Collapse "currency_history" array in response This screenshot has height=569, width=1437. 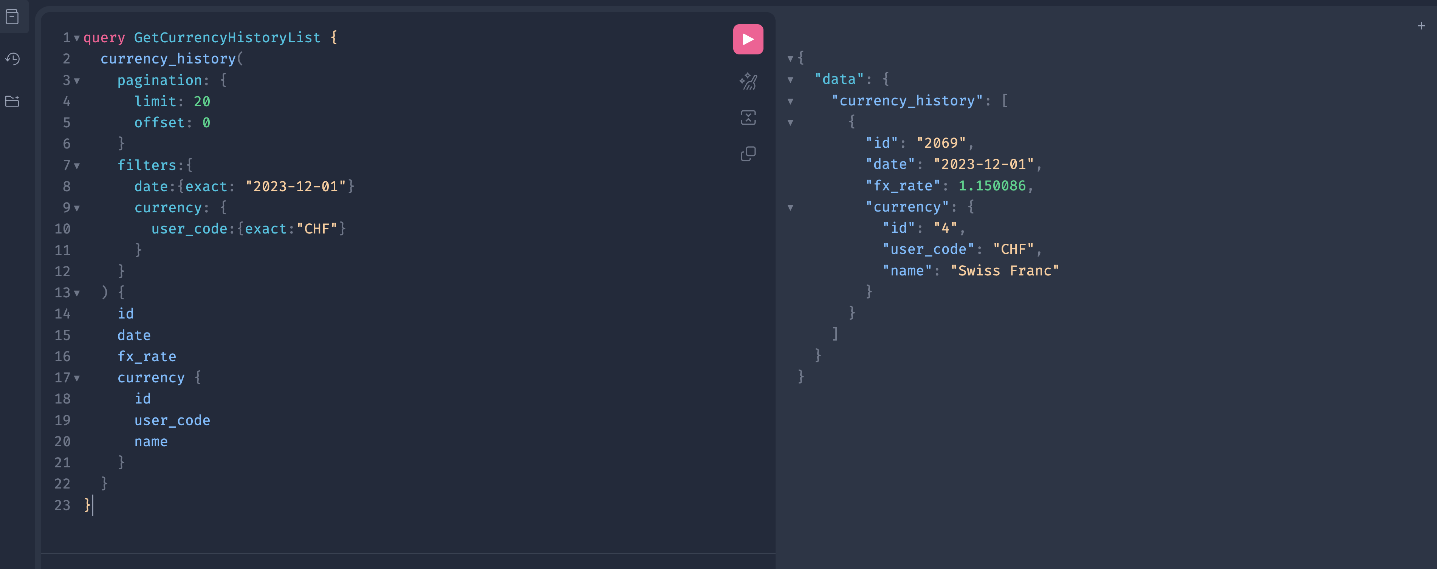pos(790,101)
